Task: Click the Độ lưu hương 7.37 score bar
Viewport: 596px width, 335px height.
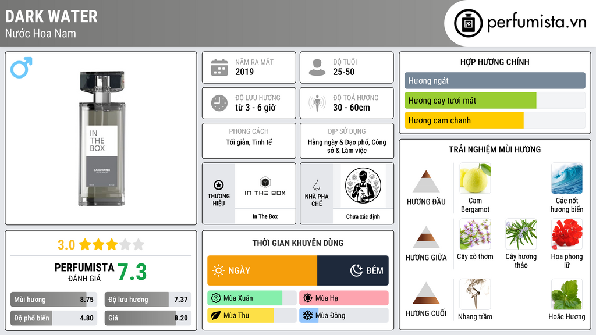Action: pos(148,300)
